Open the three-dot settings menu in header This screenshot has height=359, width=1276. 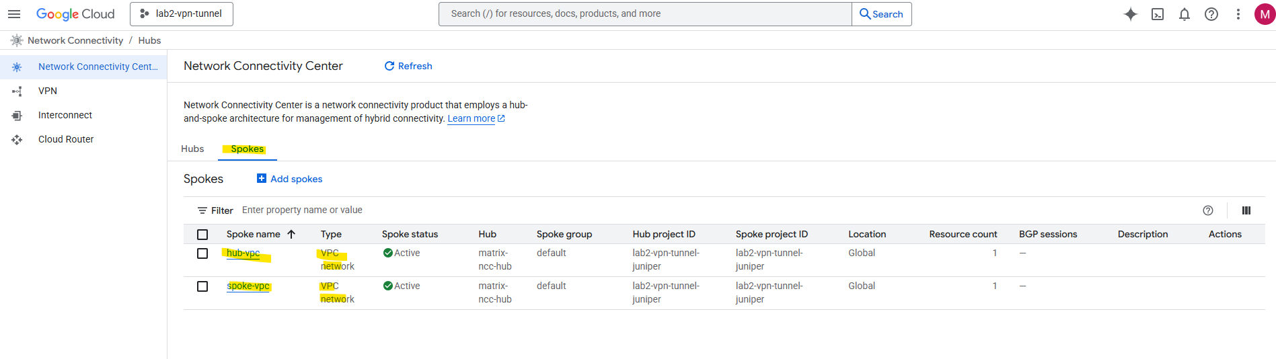(1238, 14)
